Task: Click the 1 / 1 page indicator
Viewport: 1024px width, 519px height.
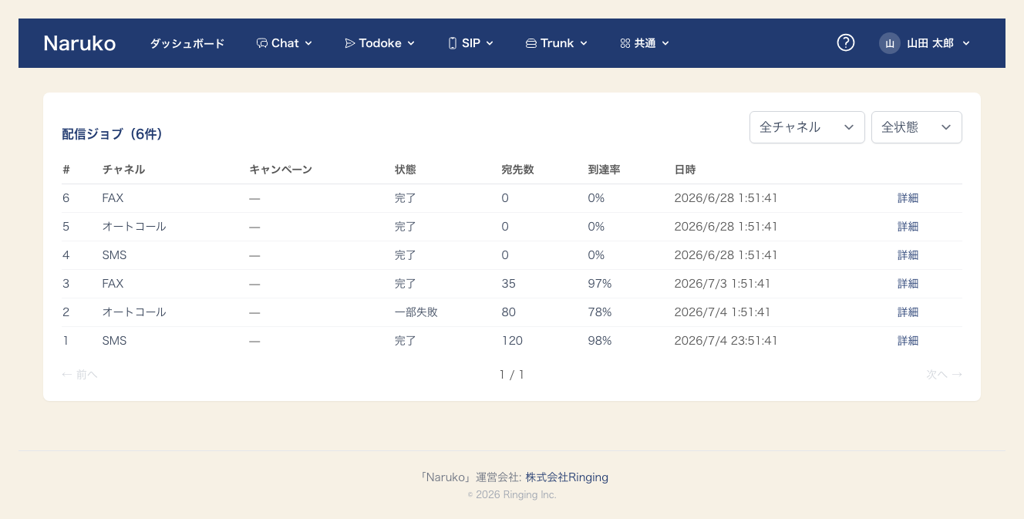Action: pos(512,375)
